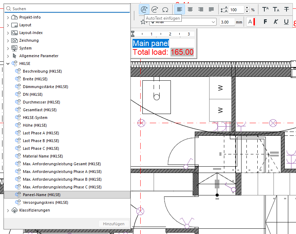This screenshot has height=234, width=296.
Task: Toggle subscript formatting
Action: pos(276,9)
